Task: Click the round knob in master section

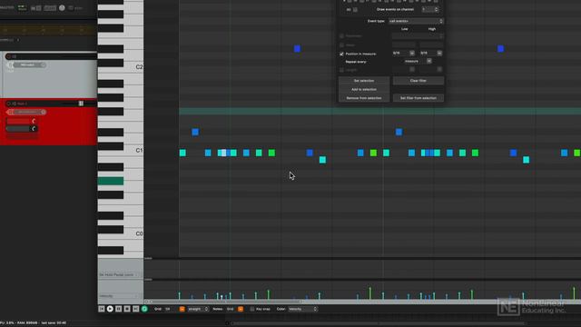Action: [62, 8]
